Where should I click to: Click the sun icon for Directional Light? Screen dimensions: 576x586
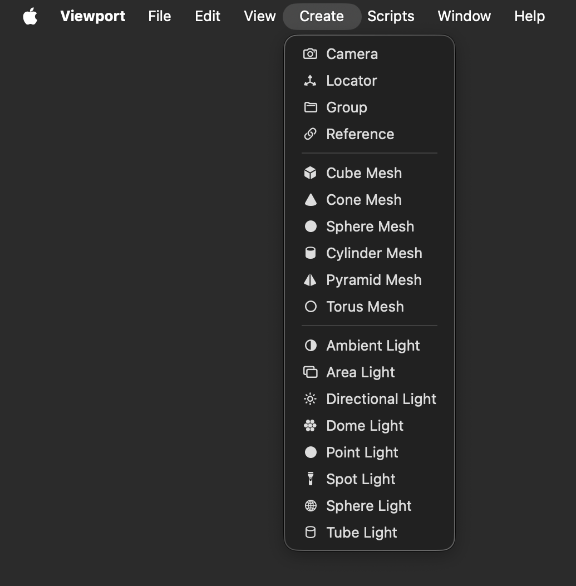[x=310, y=399]
